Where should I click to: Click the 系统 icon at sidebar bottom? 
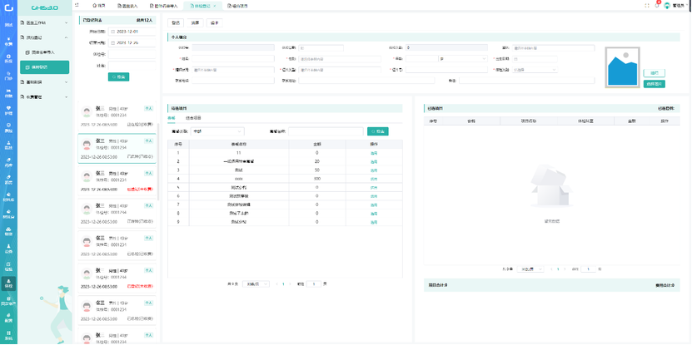pos(8,334)
